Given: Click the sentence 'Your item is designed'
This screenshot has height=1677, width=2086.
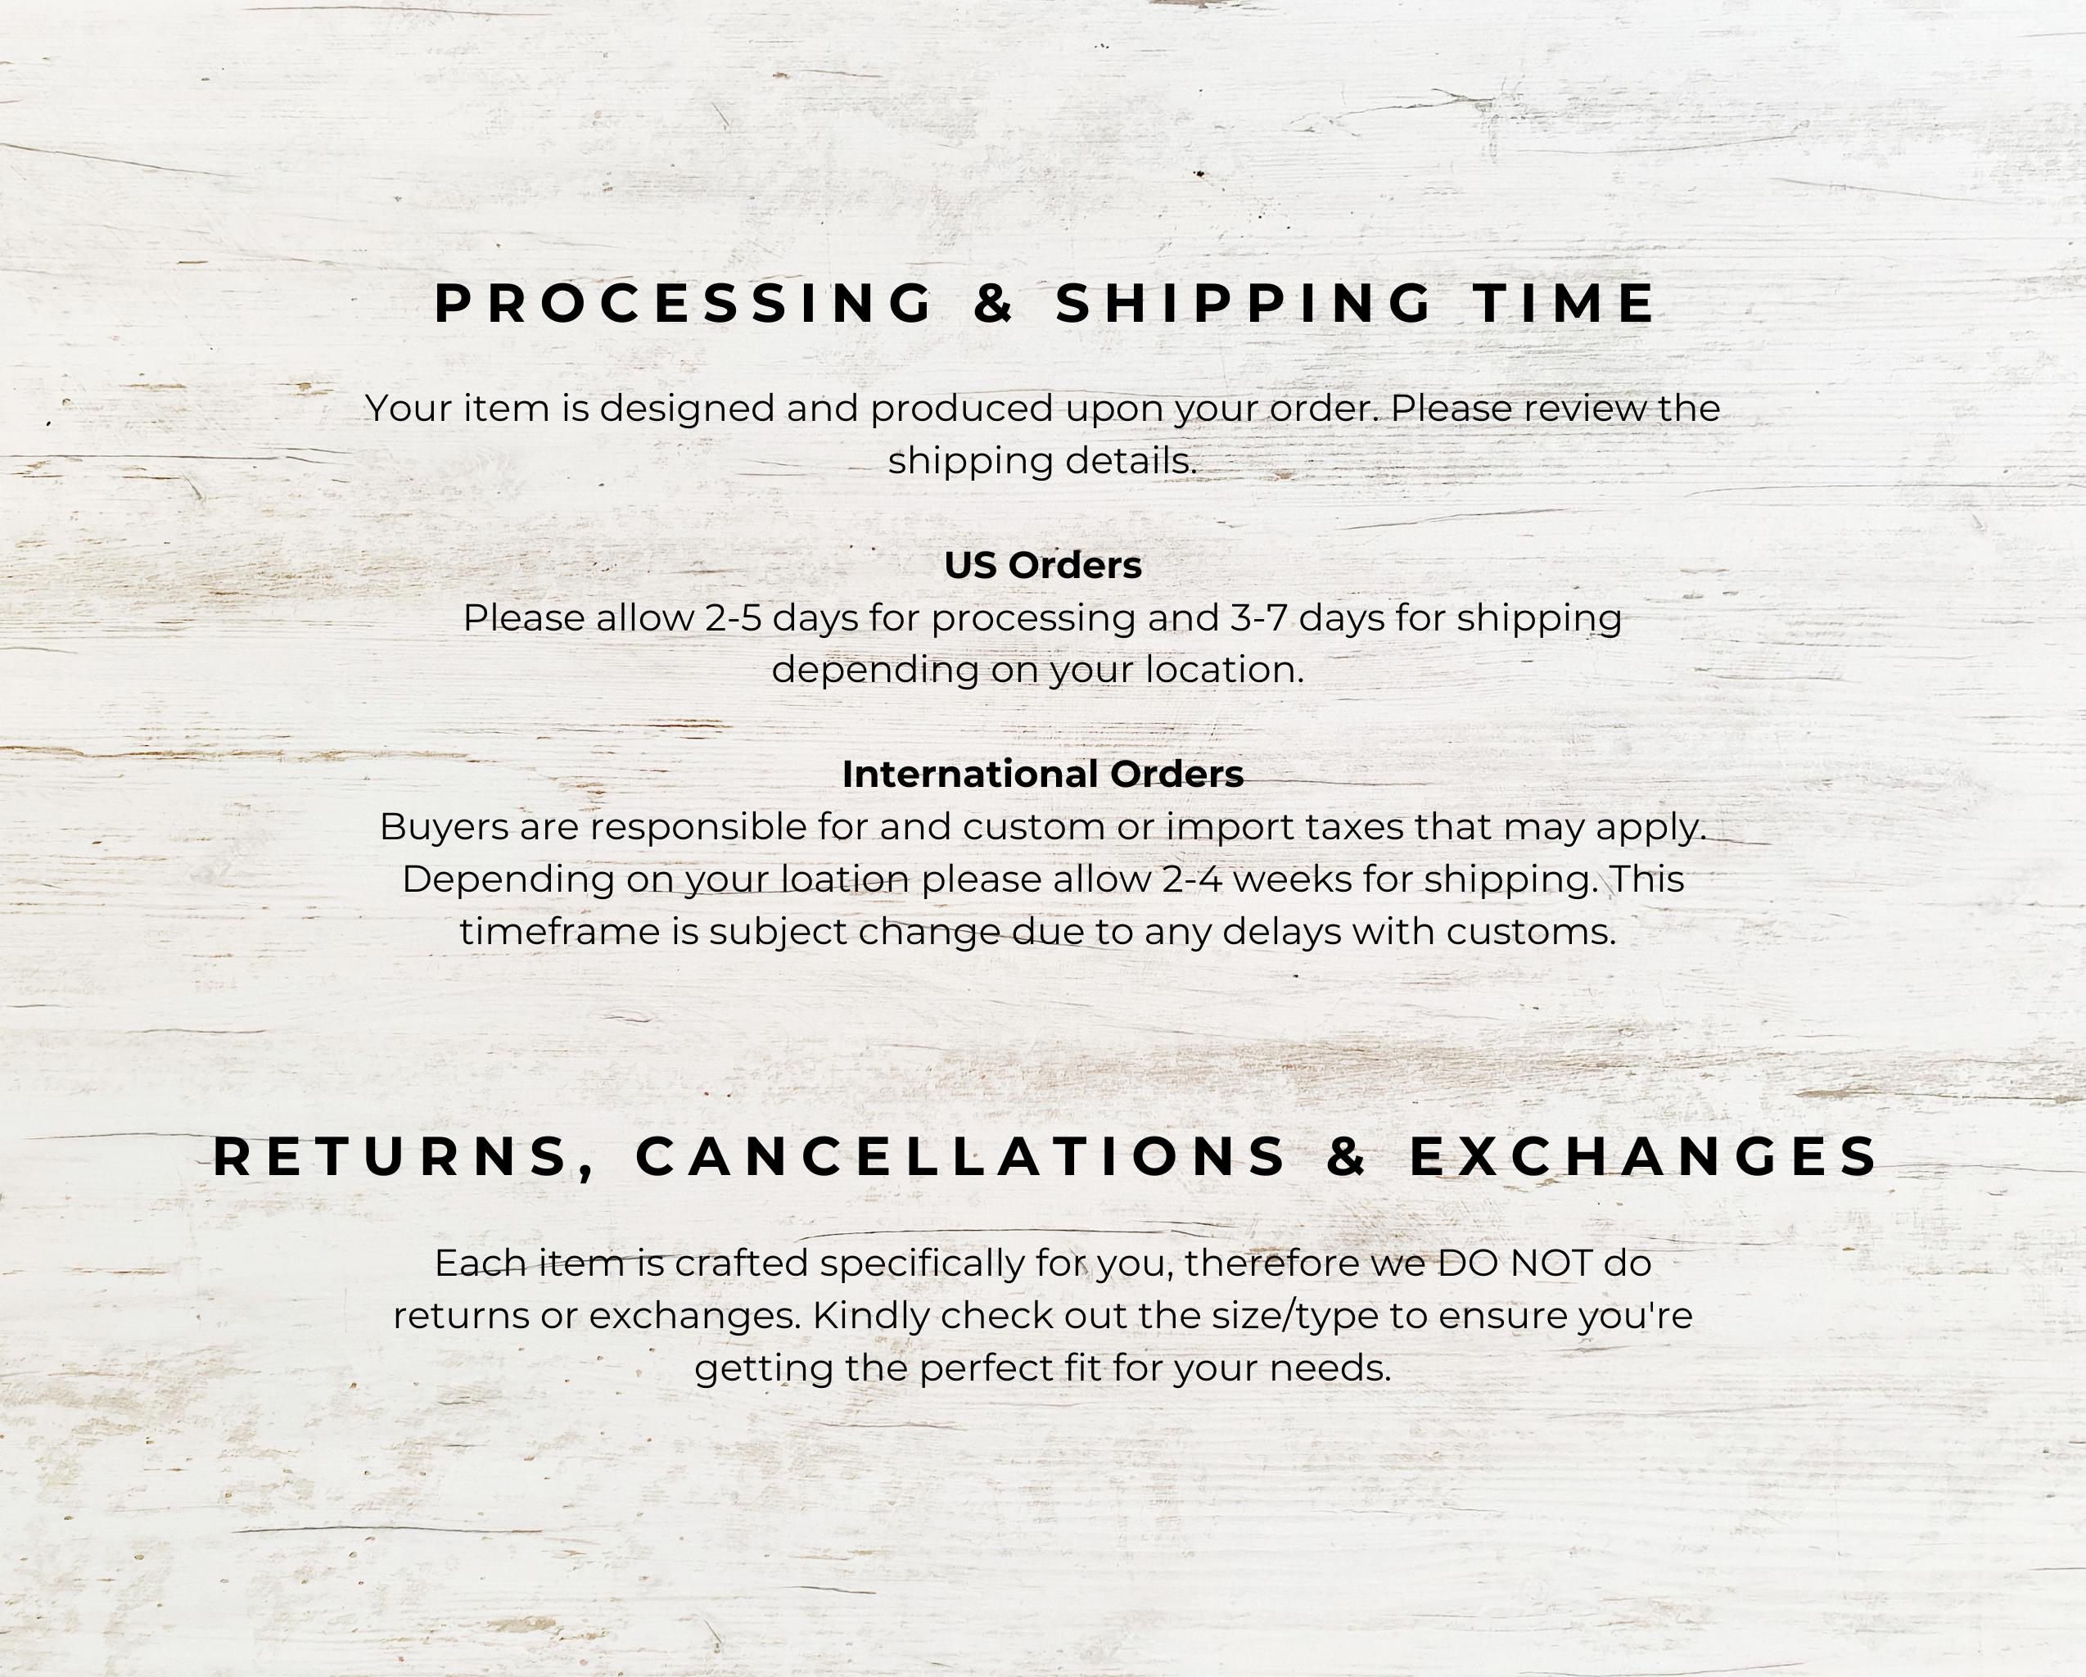Looking at the screenshot, I should tap(1043, 409).
